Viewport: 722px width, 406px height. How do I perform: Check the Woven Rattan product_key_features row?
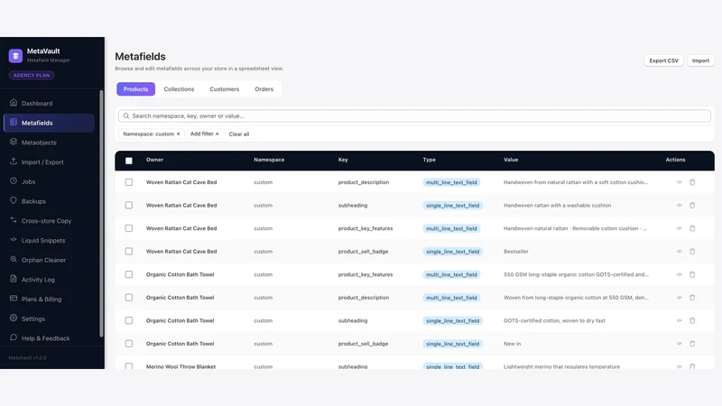click(129, 228)
